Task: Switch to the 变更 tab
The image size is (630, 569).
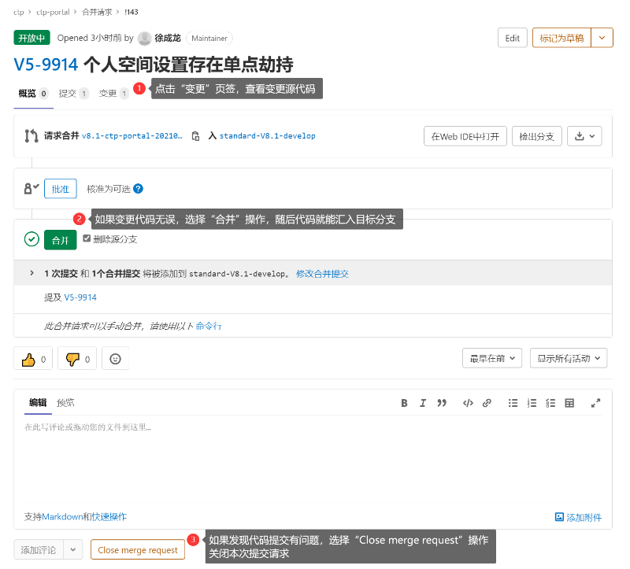Action: tap(108, 94)
